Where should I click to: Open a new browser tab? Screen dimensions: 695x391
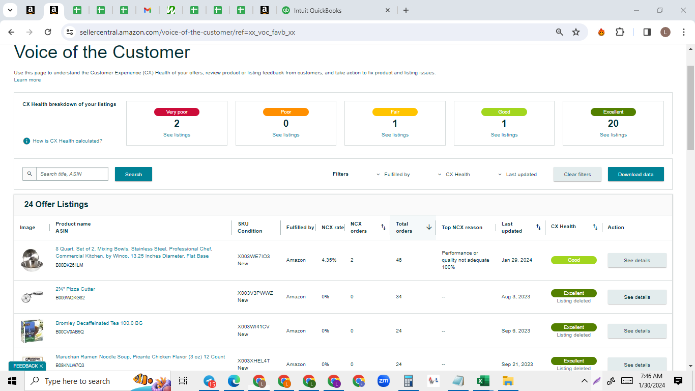[x=406, y=10]
